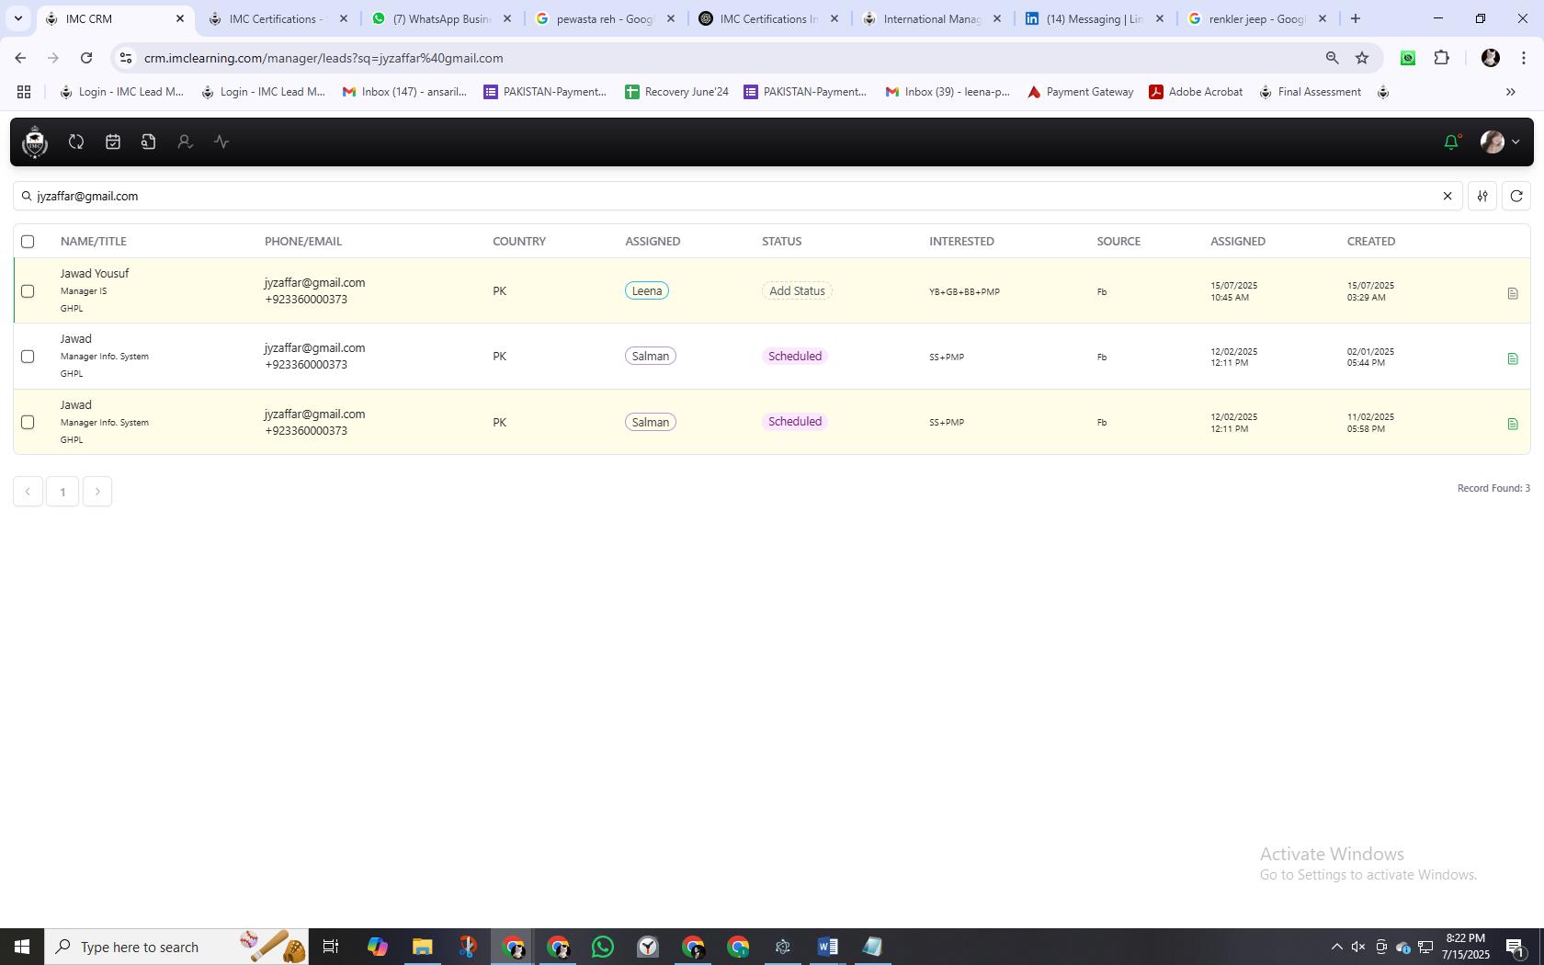Click the sync arrows icon in CRM navbar

(x=76, y=142)
